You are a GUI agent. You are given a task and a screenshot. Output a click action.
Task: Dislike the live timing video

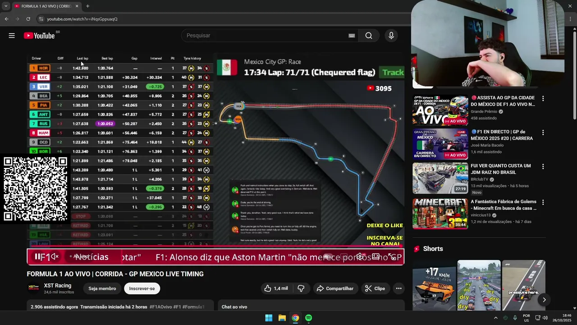[301, 288]
